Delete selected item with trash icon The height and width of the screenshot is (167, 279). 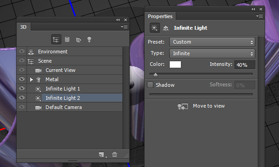(x=114, y=154)
